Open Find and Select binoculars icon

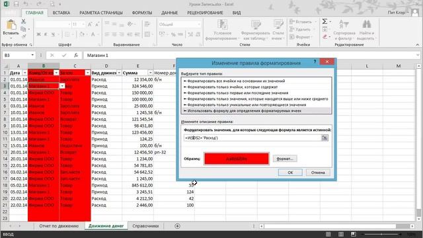[x=366, y=24]
